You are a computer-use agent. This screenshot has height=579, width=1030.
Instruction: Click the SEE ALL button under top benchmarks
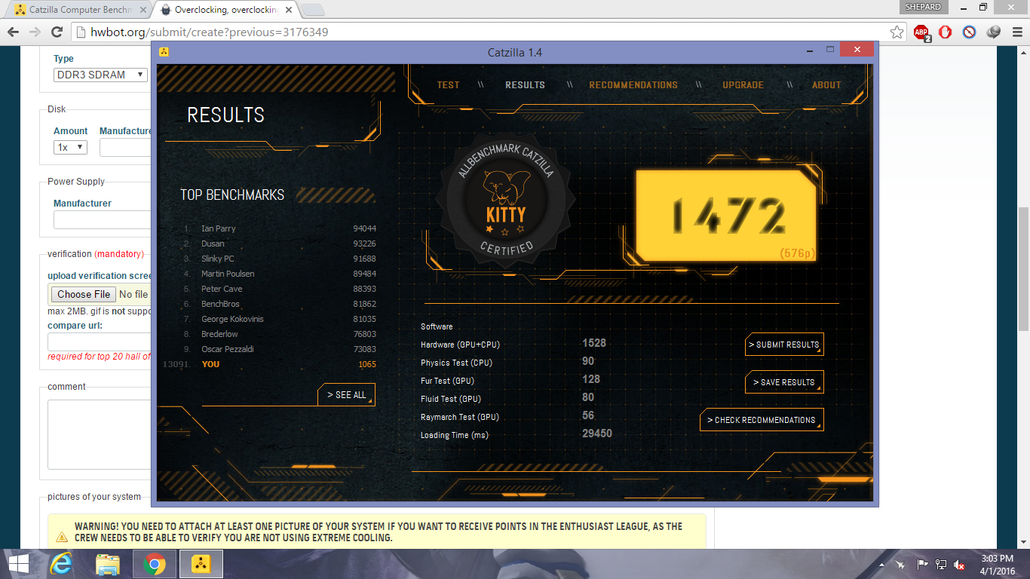(x=347, y=395)
